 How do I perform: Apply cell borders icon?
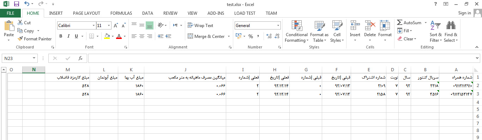click(91, 36)
